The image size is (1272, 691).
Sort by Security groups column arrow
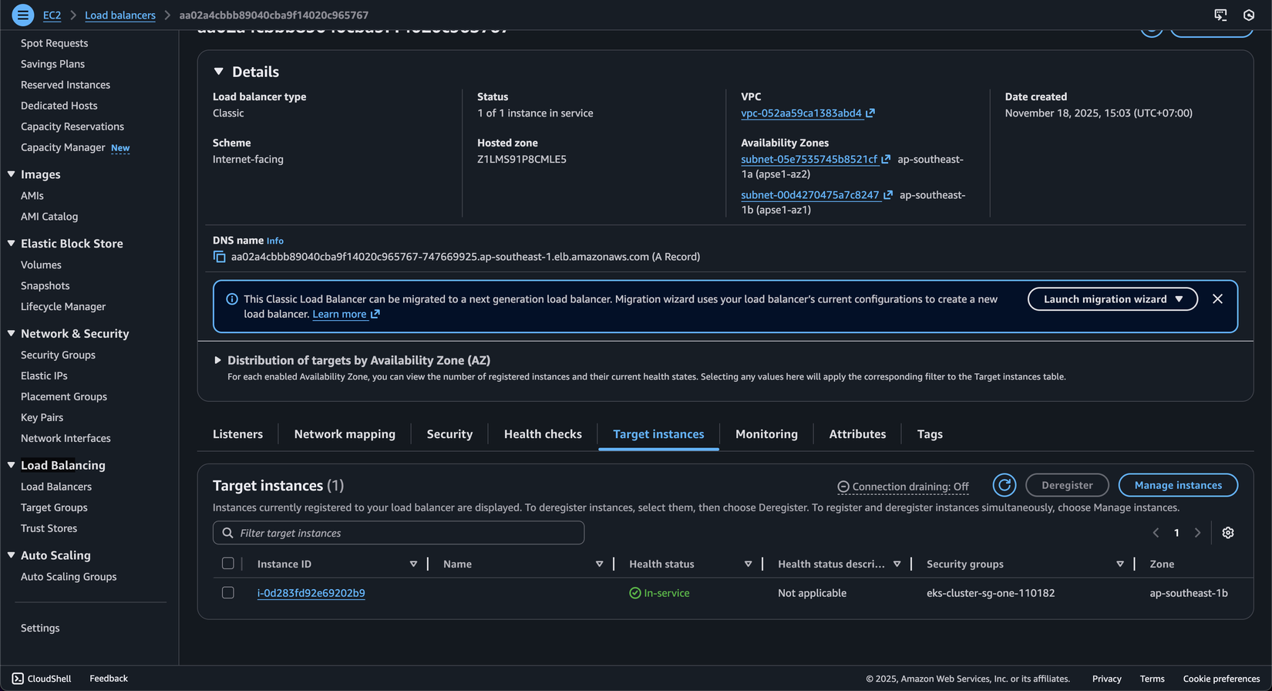1119,565
